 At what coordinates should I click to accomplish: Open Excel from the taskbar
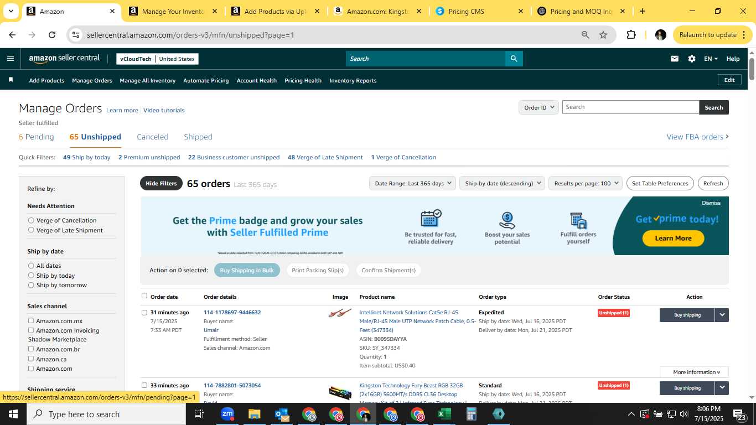click(444, 414)
